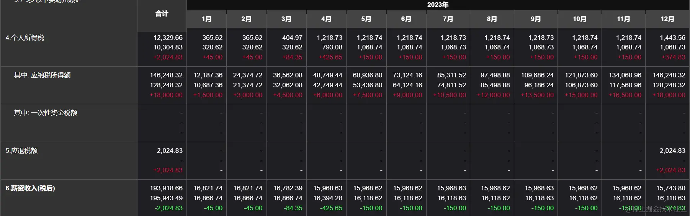Click the 3月 column header
The height and width of the screenshot is (216, 690).
pyautogui.click(x=286, y=19)
